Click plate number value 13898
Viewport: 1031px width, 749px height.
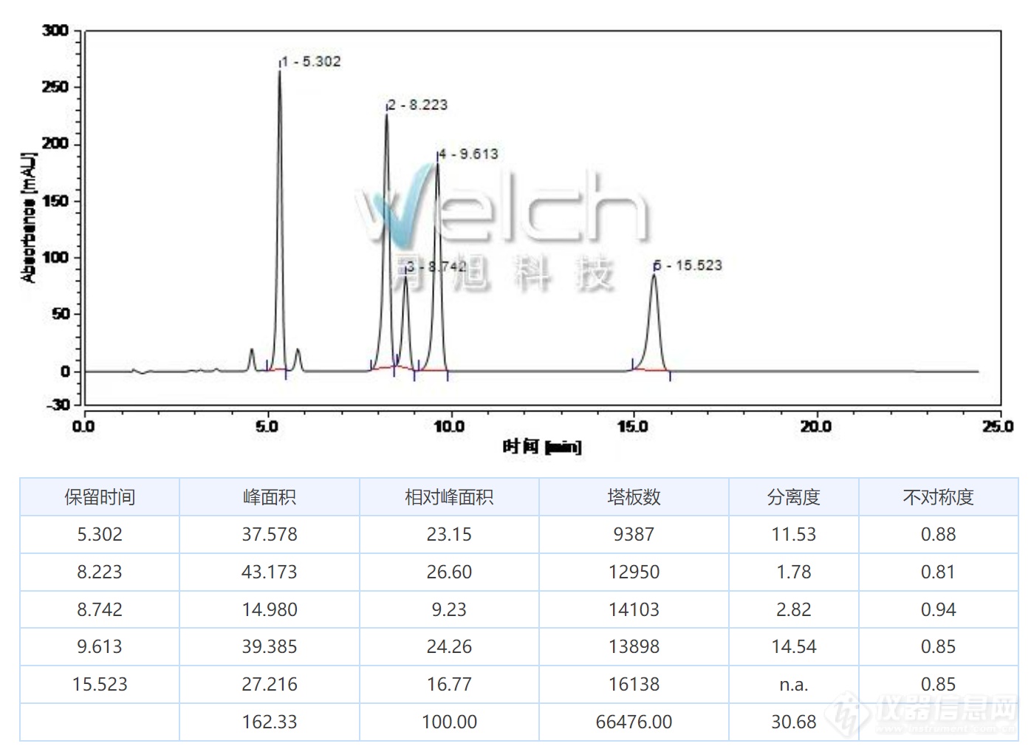[x=634, y=646]
